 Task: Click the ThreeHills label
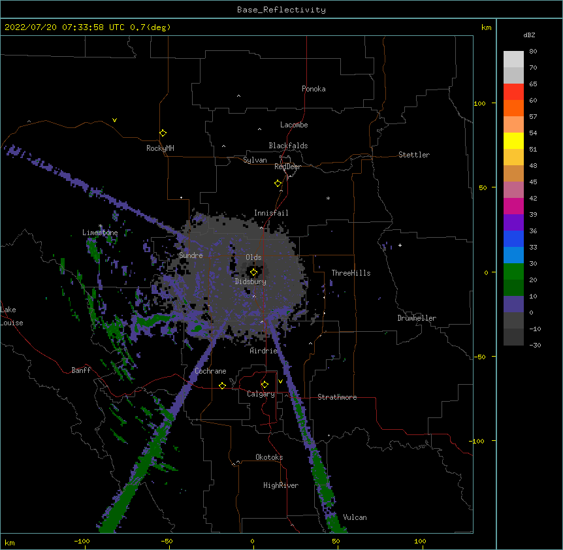pyautogui.click(x=351, y=273)
